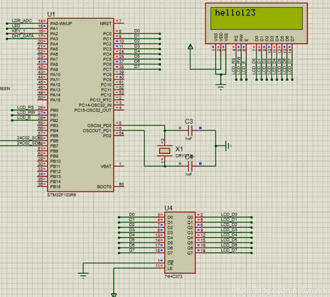Screen dimensions: 330x297
Task: Select the U1 STM32F103R6 microcontroller body
Action: tap(80, 105)
